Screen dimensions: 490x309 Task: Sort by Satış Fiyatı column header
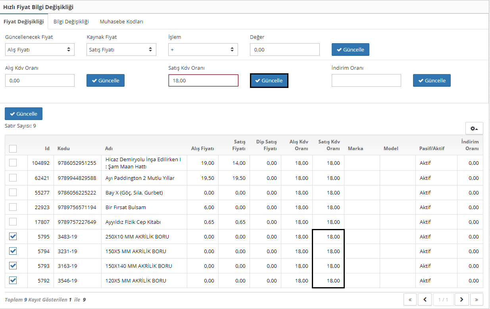click(239, 145)
